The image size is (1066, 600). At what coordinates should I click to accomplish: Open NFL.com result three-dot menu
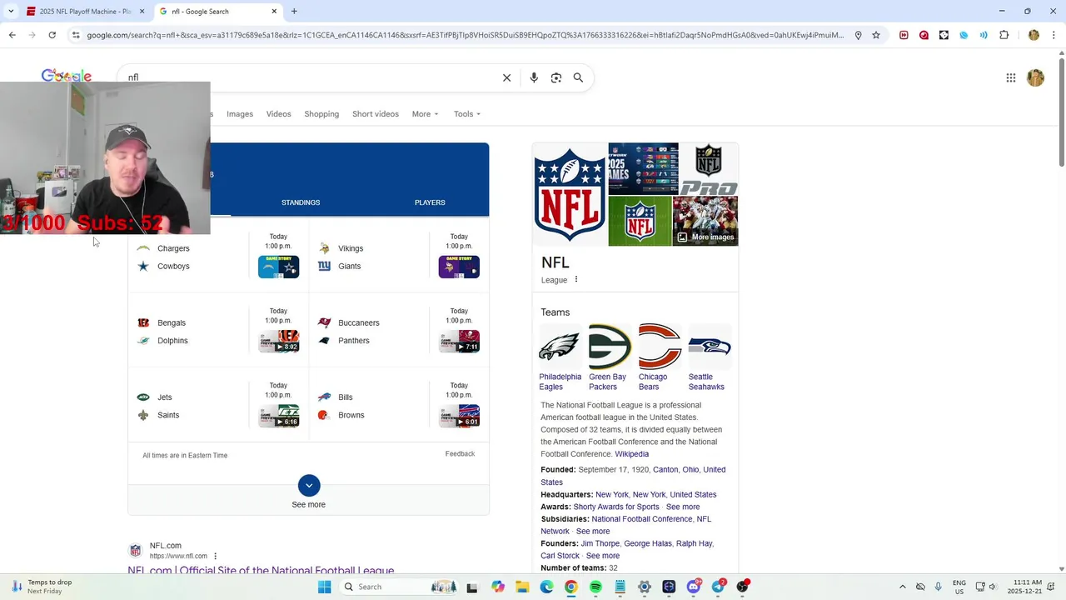coord(215,556)
